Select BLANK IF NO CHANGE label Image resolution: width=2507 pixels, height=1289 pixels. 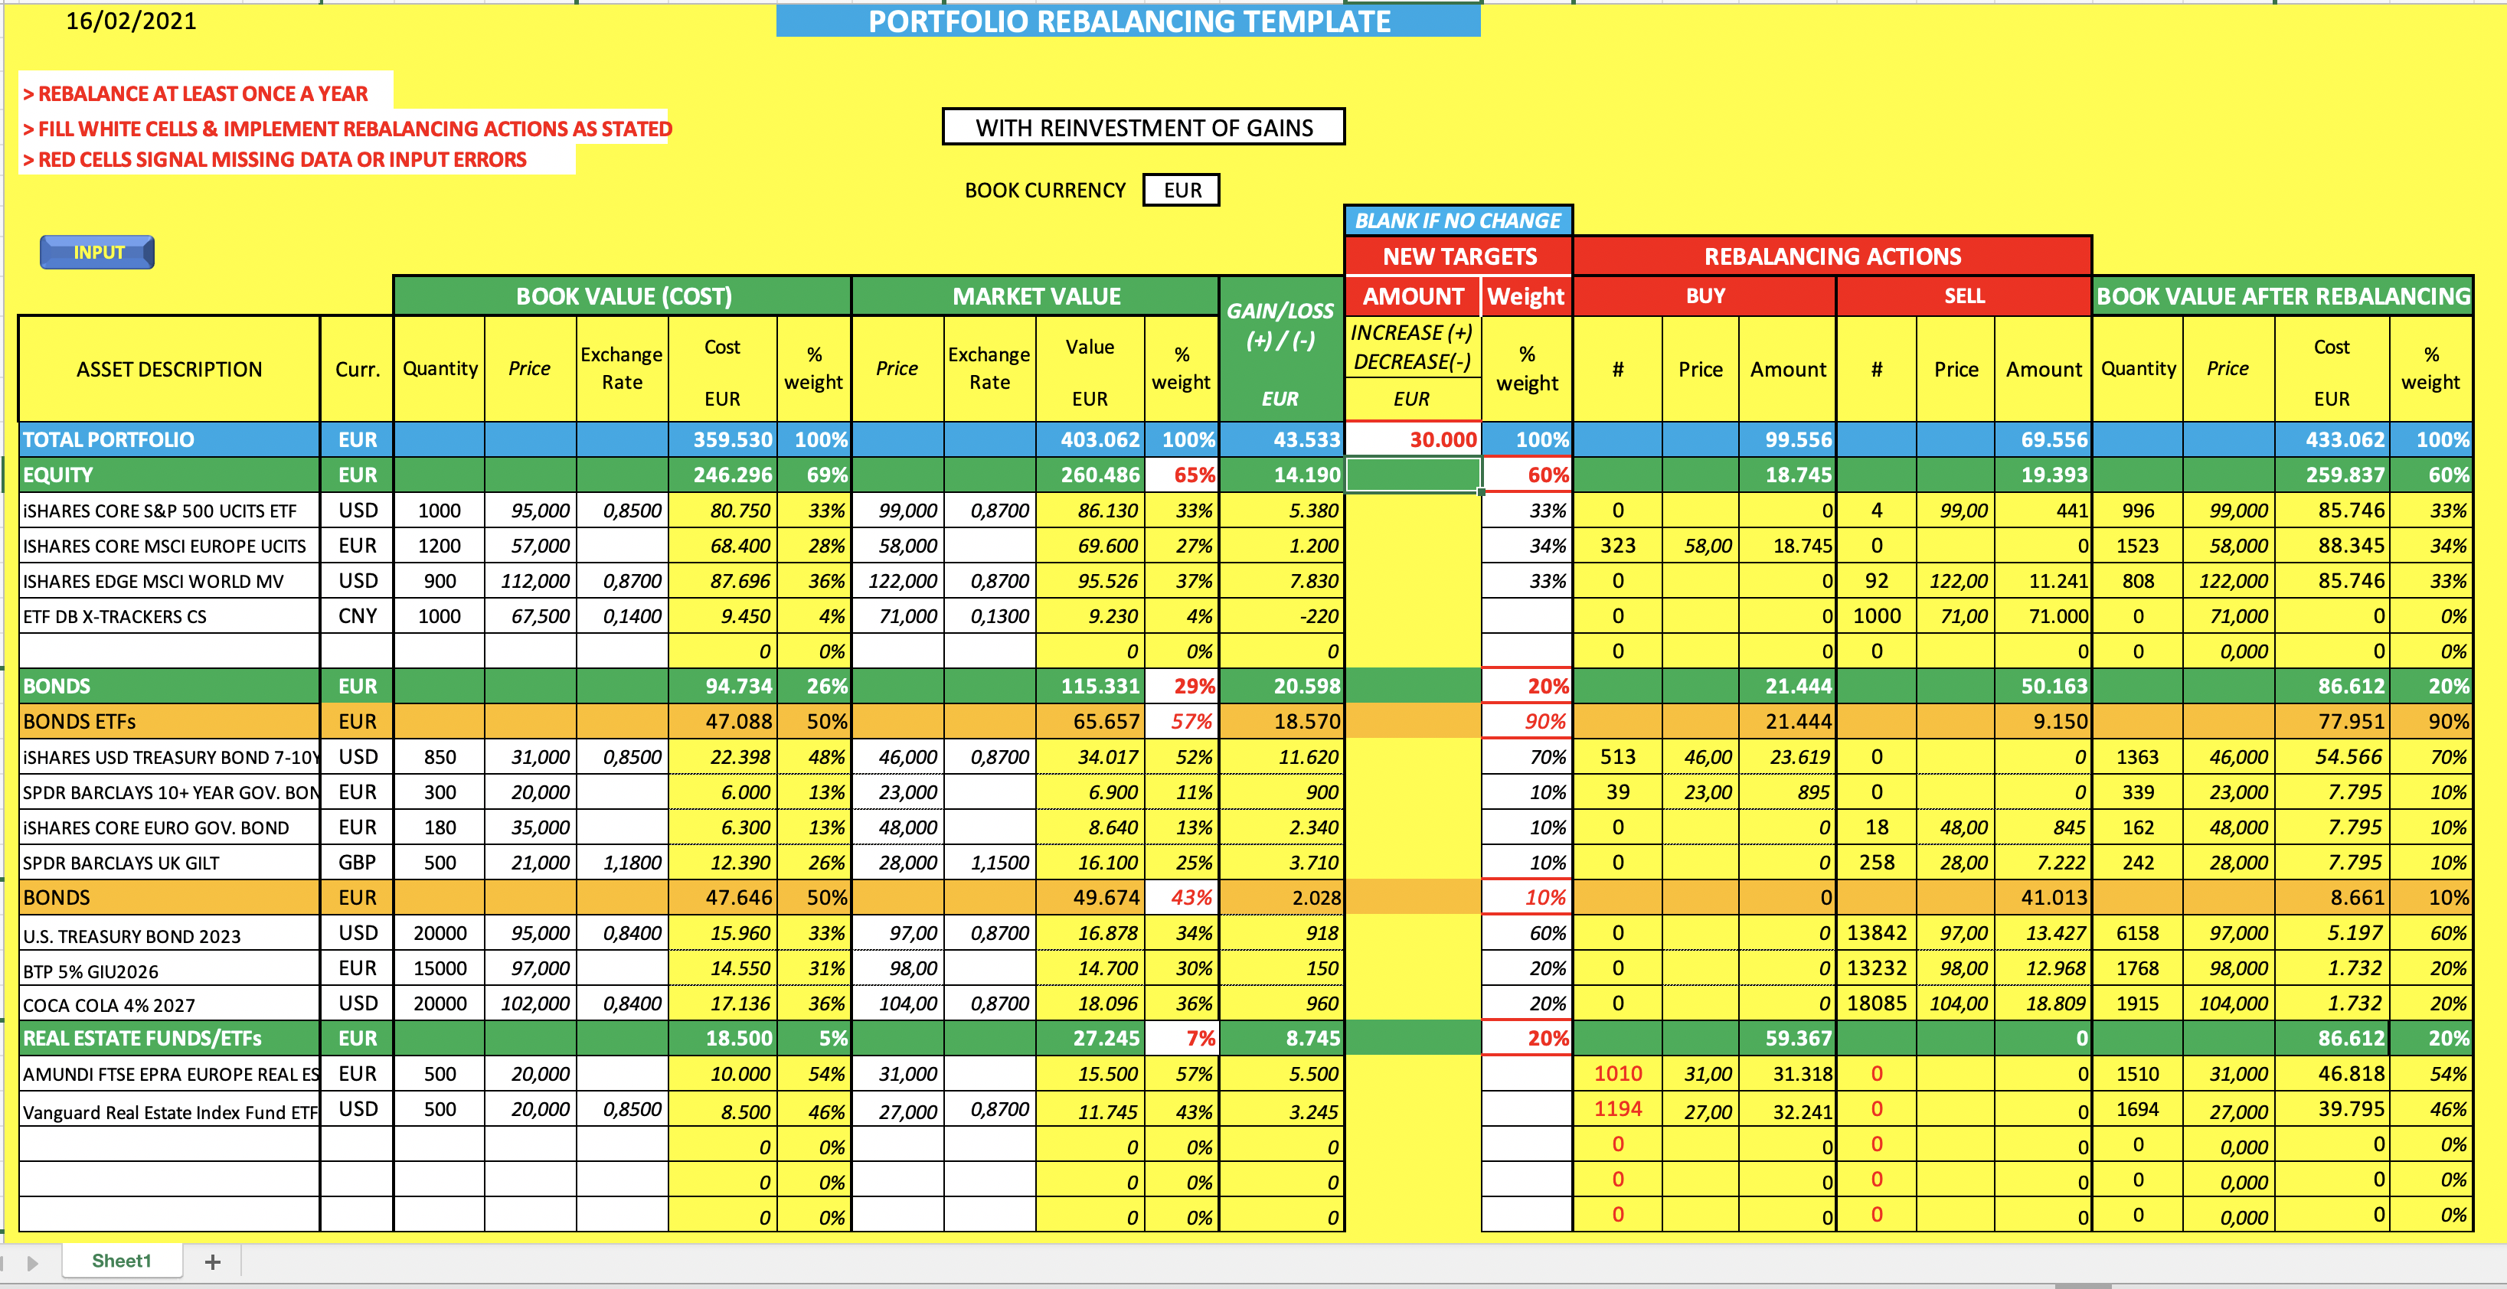coord(1458,221)
